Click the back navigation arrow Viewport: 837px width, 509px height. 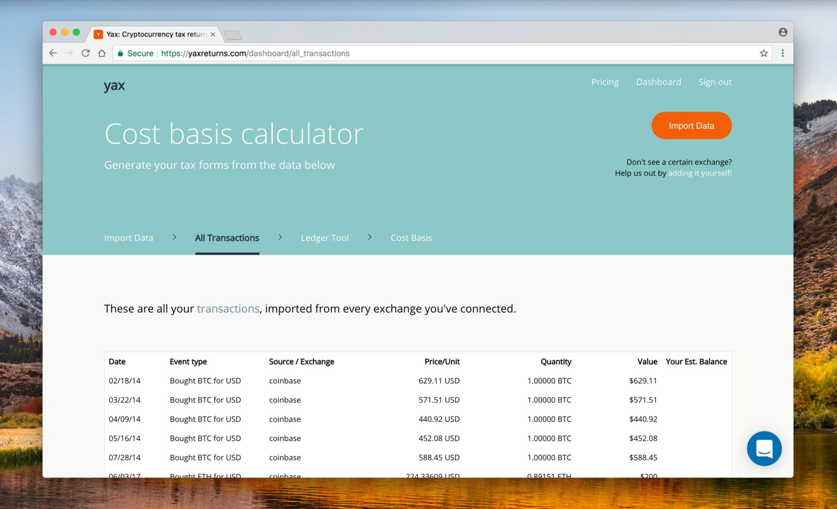(53, 53)
